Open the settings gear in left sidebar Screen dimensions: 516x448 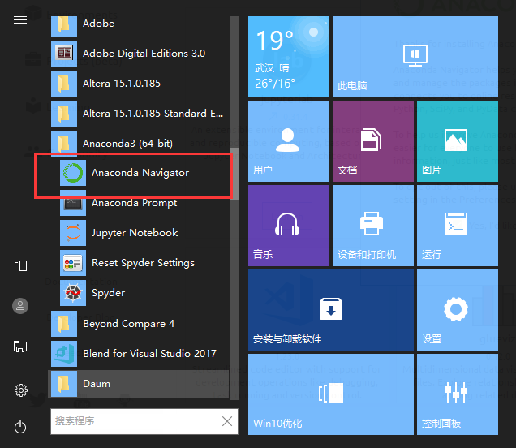[21, 390]
